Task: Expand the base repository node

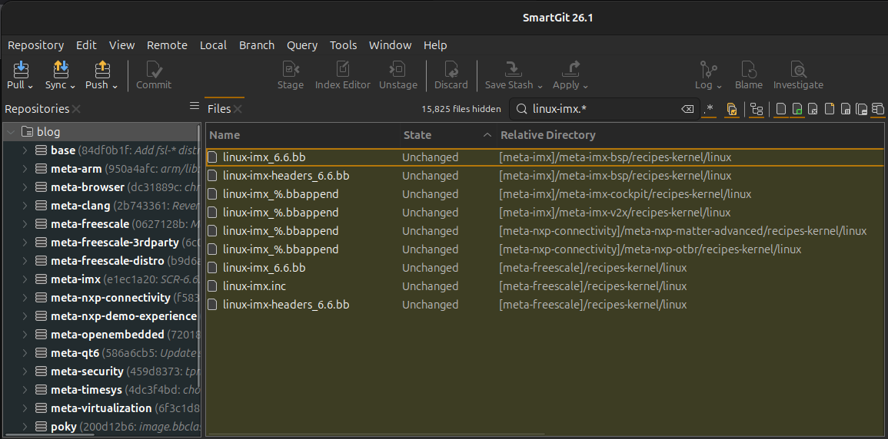Action: tap(25, 150)
